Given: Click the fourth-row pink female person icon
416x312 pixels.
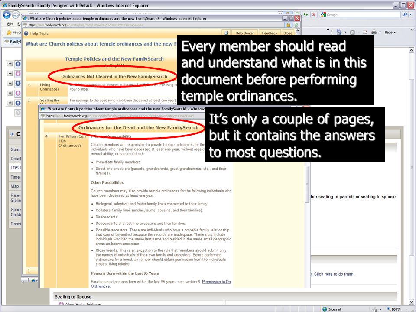Looking at the screenshot, I should (18, 93).
